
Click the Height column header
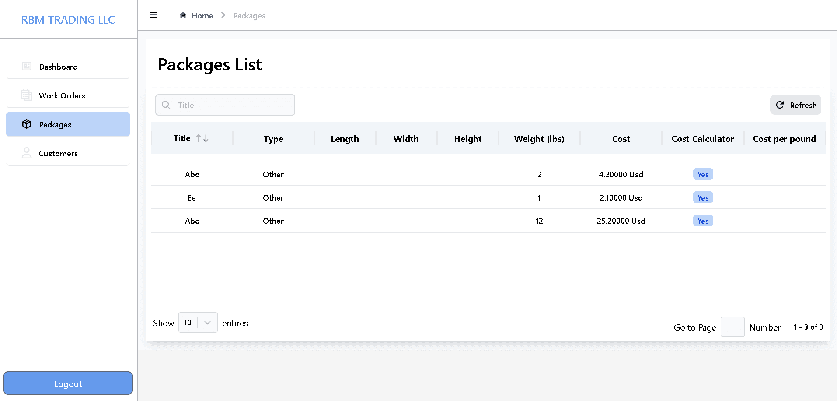(x=467, y=139)
